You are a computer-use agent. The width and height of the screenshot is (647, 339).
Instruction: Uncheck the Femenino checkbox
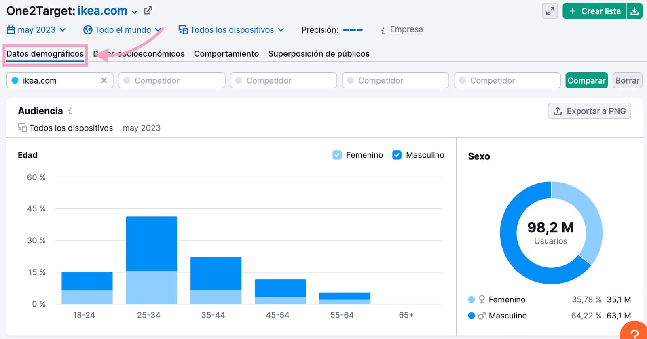pos(337,155)
